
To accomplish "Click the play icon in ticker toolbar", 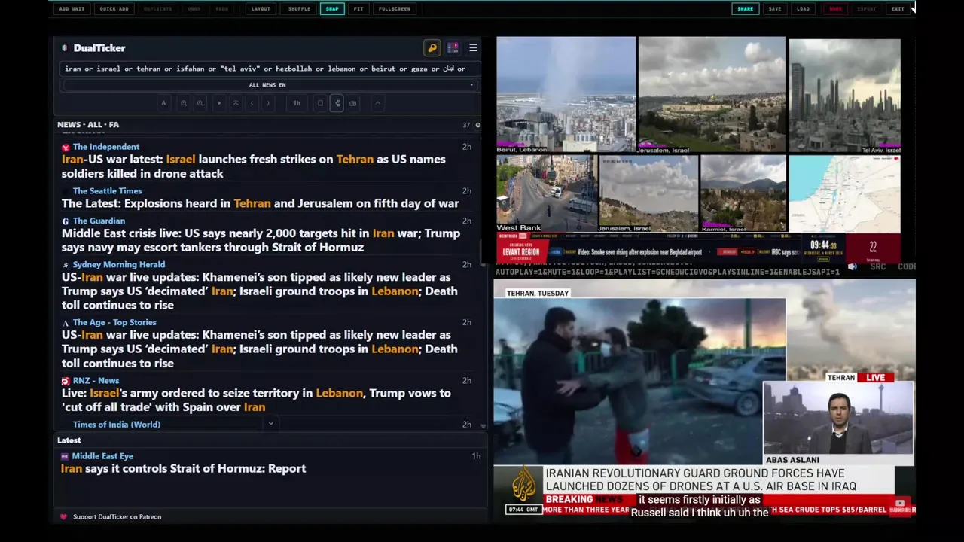I will (219, 103).
